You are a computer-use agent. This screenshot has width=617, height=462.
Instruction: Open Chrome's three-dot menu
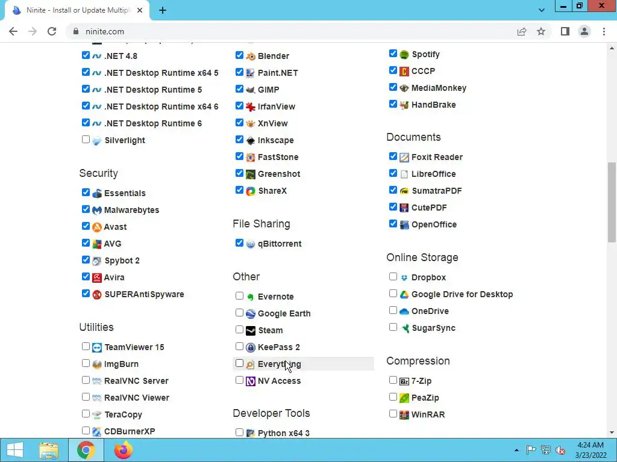click(604, 31)
